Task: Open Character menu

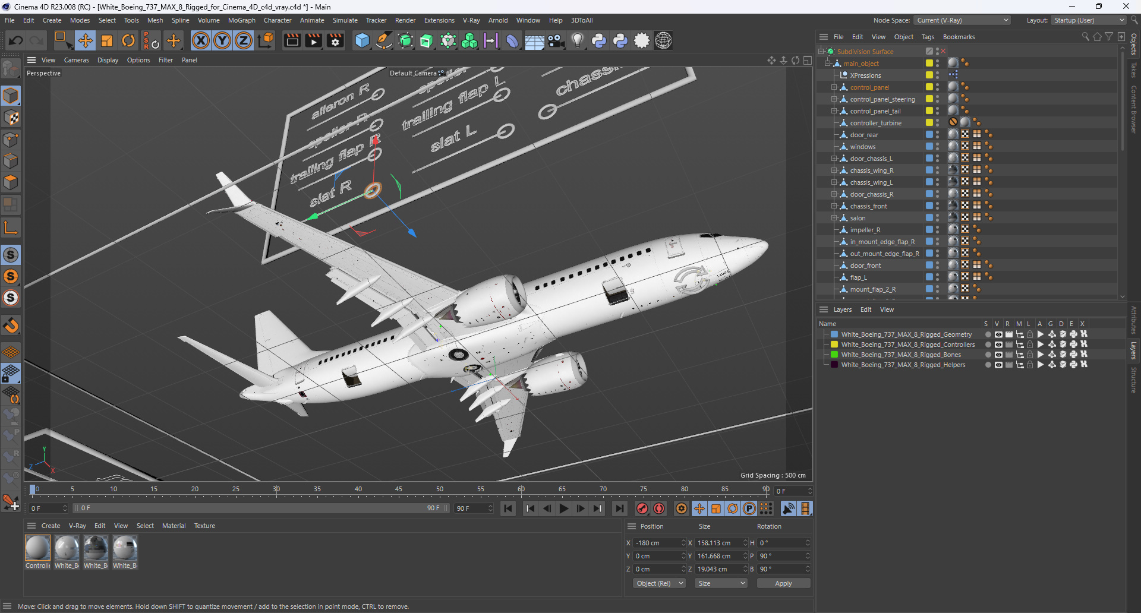Action: (x=278, y=20)
